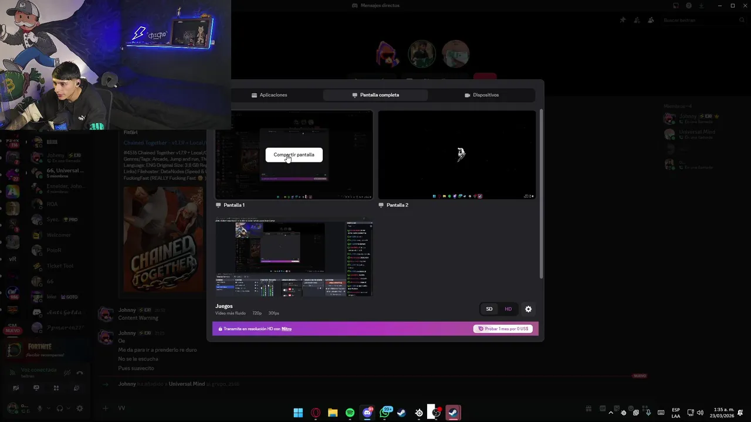Click the share dialog vertical scrollbar
Image resolution: width=751 pixels, height=422 pixels.
(540, 193)
